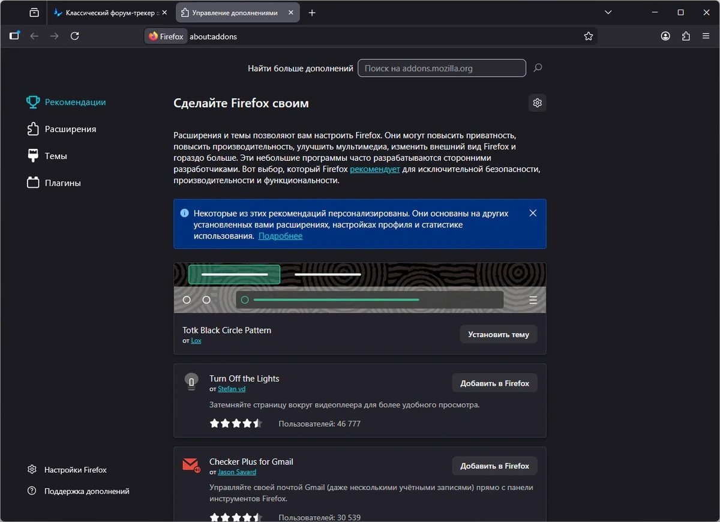Open a new tab with plus button
Image resolution: width=720 pixels, height=522 pixels.
[312, 13]
